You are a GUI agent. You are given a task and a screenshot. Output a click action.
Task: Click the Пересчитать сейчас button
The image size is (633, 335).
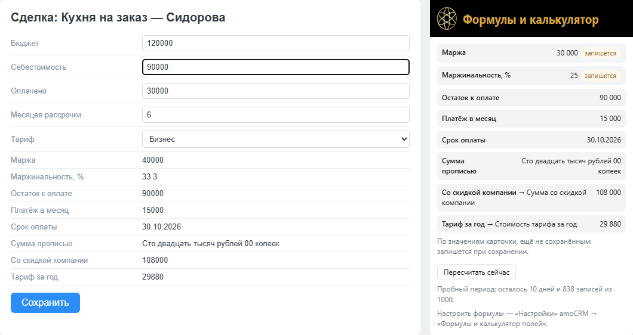[x=477, y=272]
